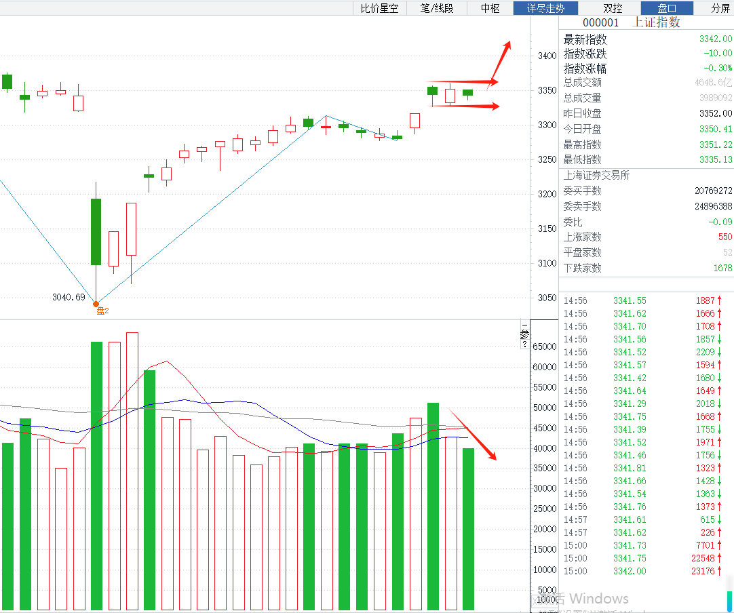
Task: Select the large green candlestick above 3040.69
Action: pos(96,231)
